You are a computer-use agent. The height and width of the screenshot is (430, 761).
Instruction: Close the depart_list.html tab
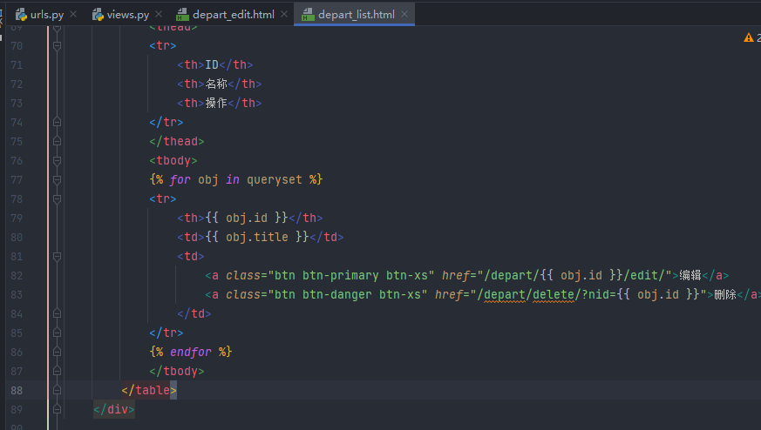[x=404, y=15]
